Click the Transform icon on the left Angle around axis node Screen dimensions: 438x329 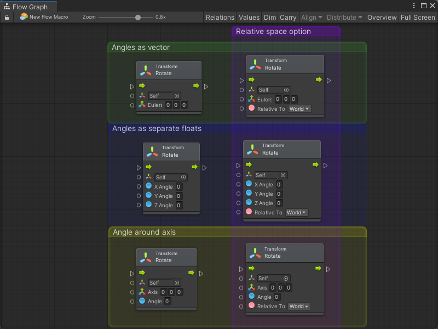point(146,257)
